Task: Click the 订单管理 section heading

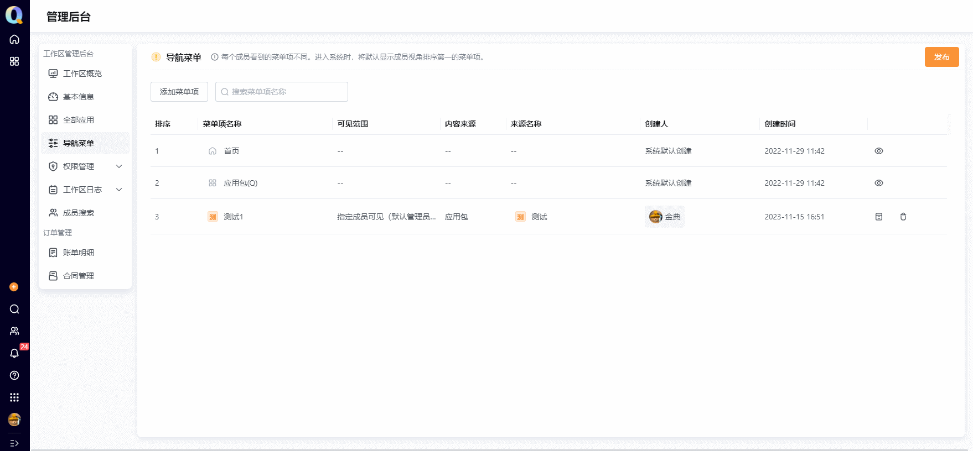Action: [58, 233]
